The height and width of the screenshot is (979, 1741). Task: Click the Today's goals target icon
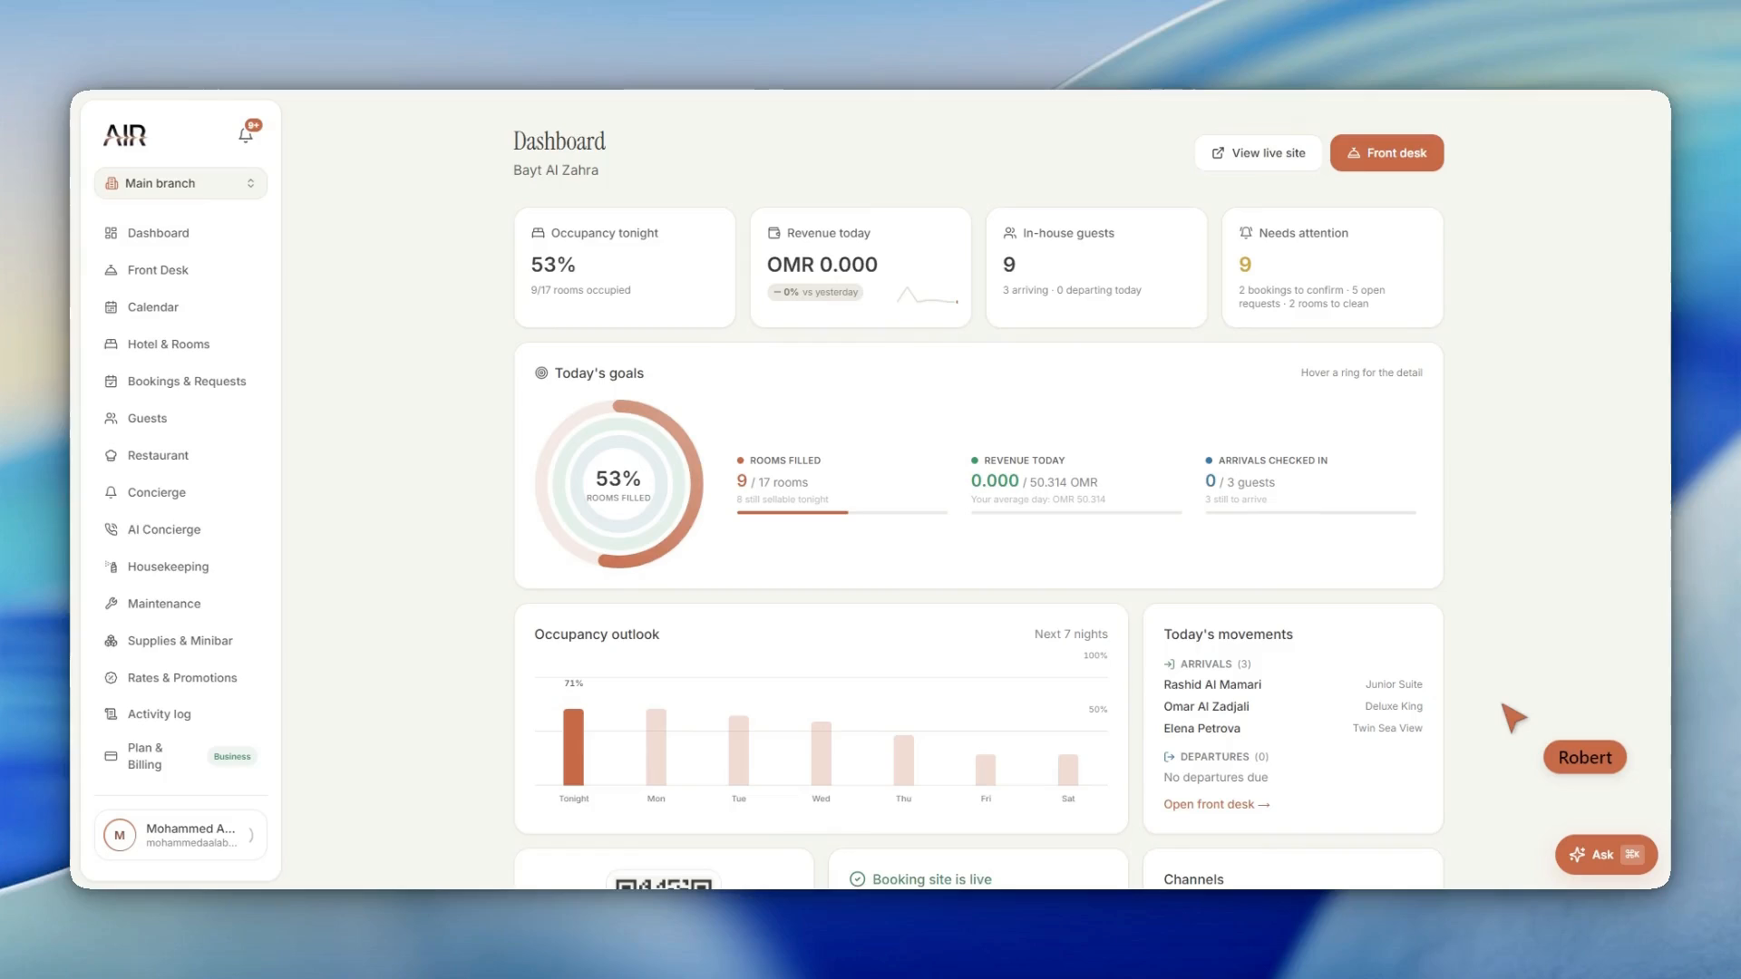[541, 373]
